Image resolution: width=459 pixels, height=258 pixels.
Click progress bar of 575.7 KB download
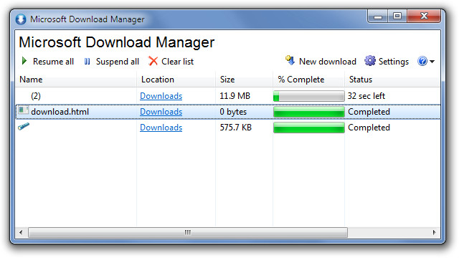(x=309, y=128)
